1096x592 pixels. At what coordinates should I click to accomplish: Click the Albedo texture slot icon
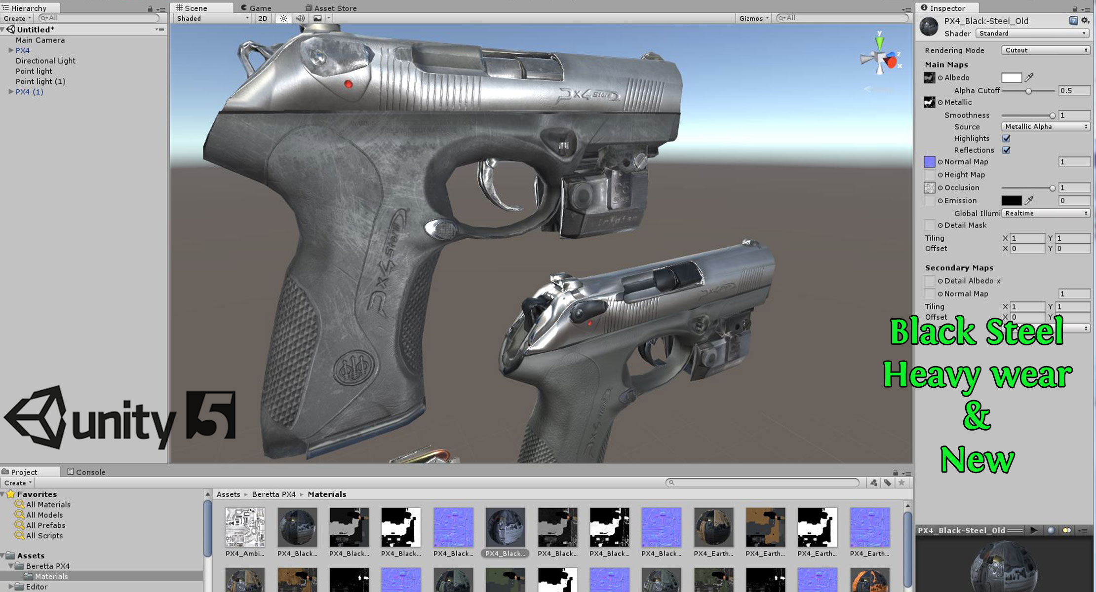[x=929, y=77]
